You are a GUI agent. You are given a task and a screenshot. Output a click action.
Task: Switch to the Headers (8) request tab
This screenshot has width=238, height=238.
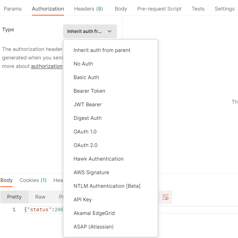tap(88, 9)
